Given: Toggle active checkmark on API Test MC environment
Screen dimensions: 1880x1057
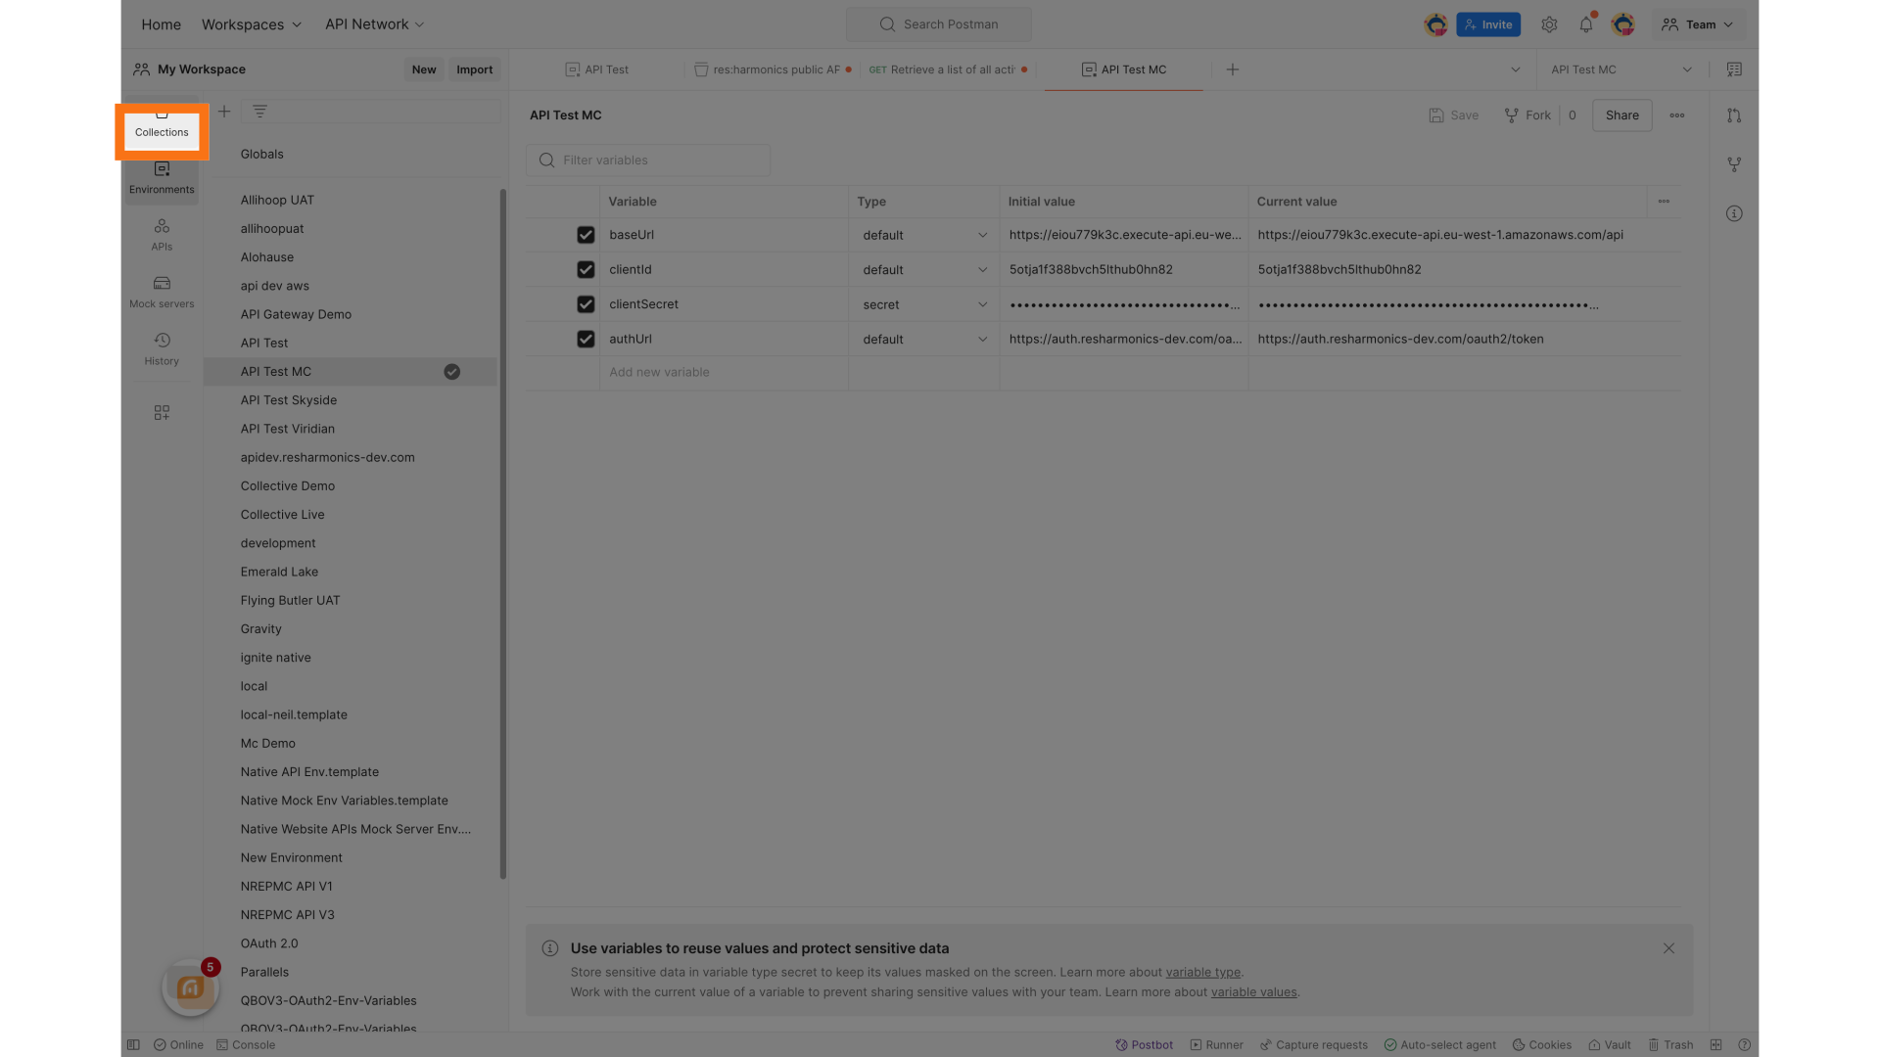Looking at the screenshot, I should [x=451, y=372].
